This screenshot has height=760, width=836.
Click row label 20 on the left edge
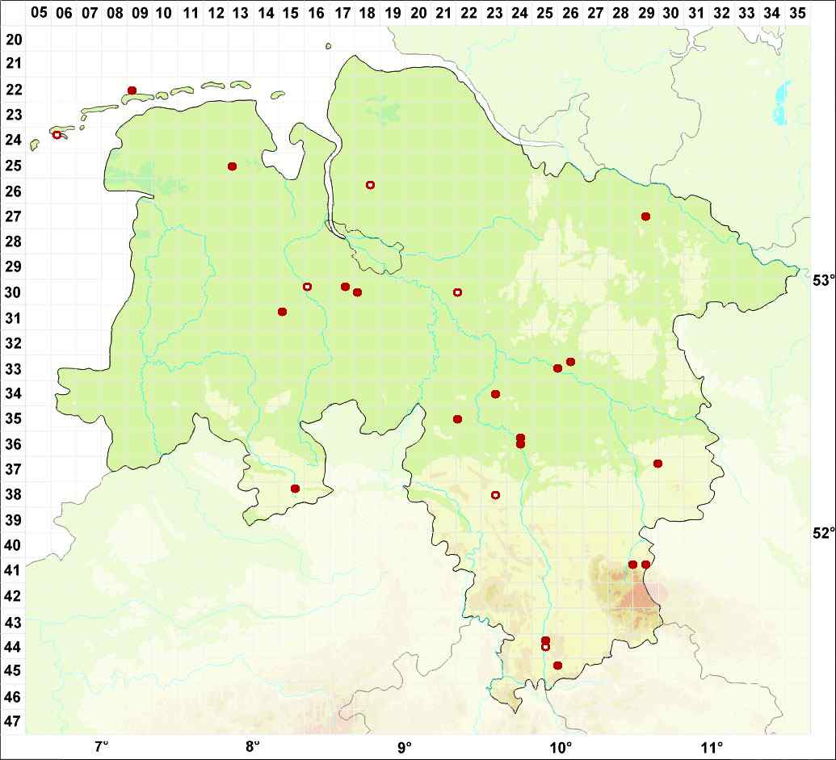15,40
